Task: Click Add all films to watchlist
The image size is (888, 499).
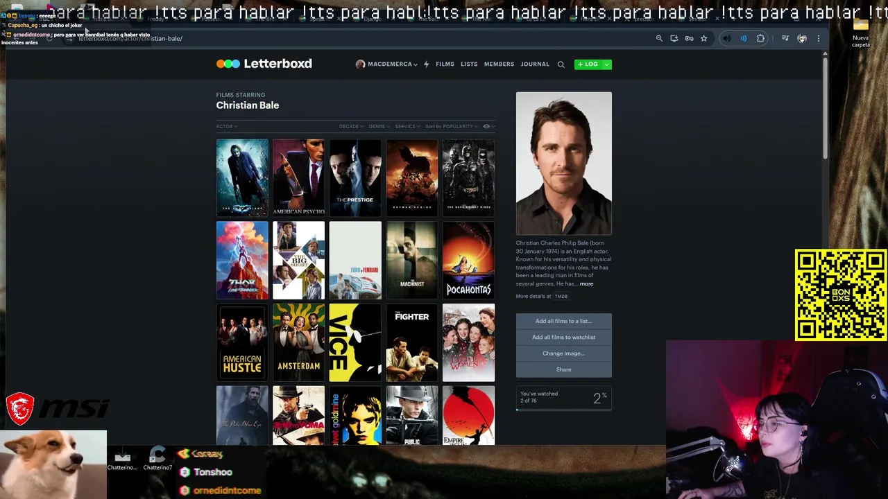Action: [x=563, y=338]
